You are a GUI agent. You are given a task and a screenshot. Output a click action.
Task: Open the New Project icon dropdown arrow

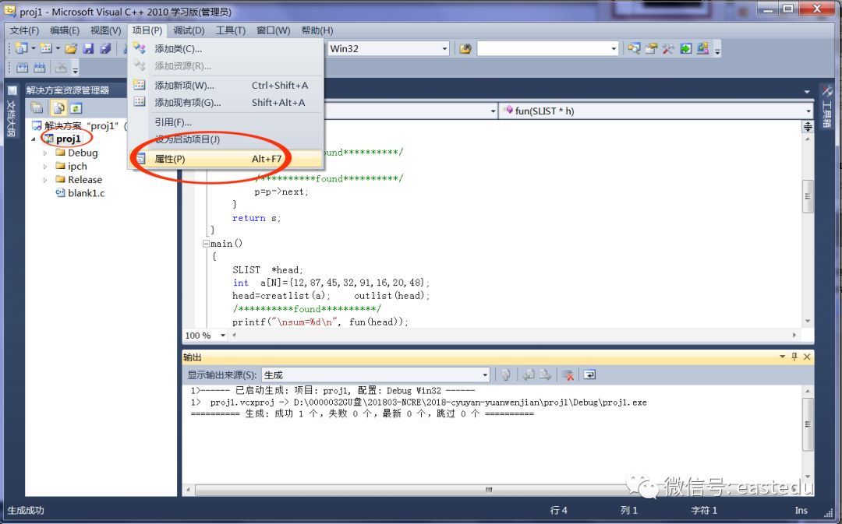34,49
